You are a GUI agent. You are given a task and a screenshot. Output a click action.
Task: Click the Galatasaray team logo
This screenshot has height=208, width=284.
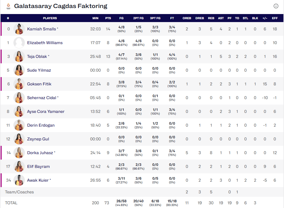coord(8,6)
